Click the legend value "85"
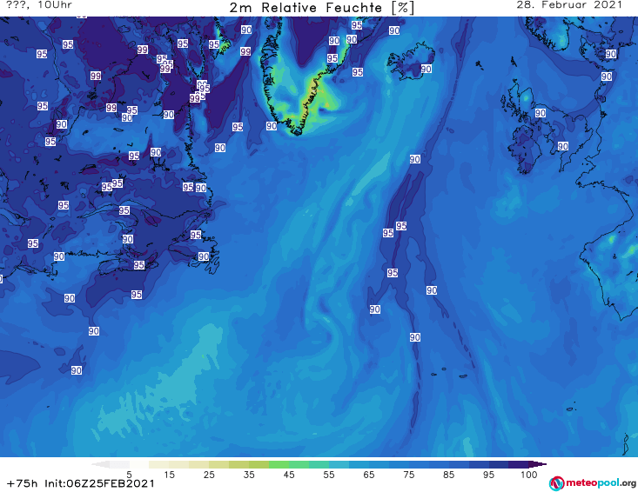The height and width of the screenshot is (492, 638). click(448, 475)
